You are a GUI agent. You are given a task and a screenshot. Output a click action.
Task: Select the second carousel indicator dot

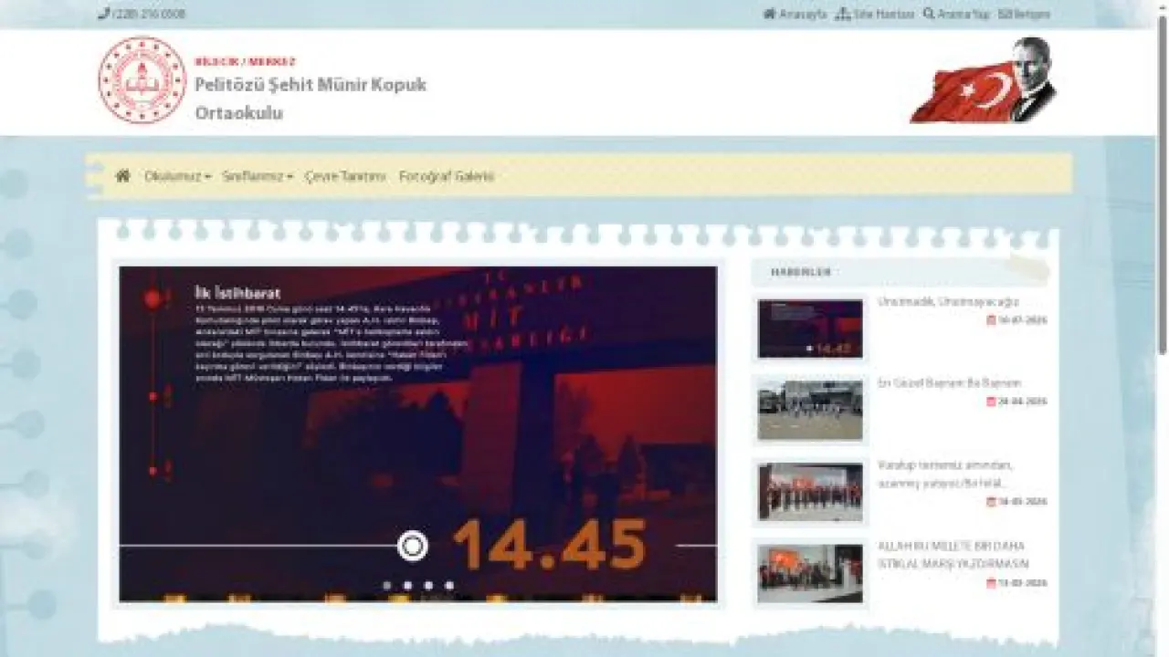click(407, 586)
